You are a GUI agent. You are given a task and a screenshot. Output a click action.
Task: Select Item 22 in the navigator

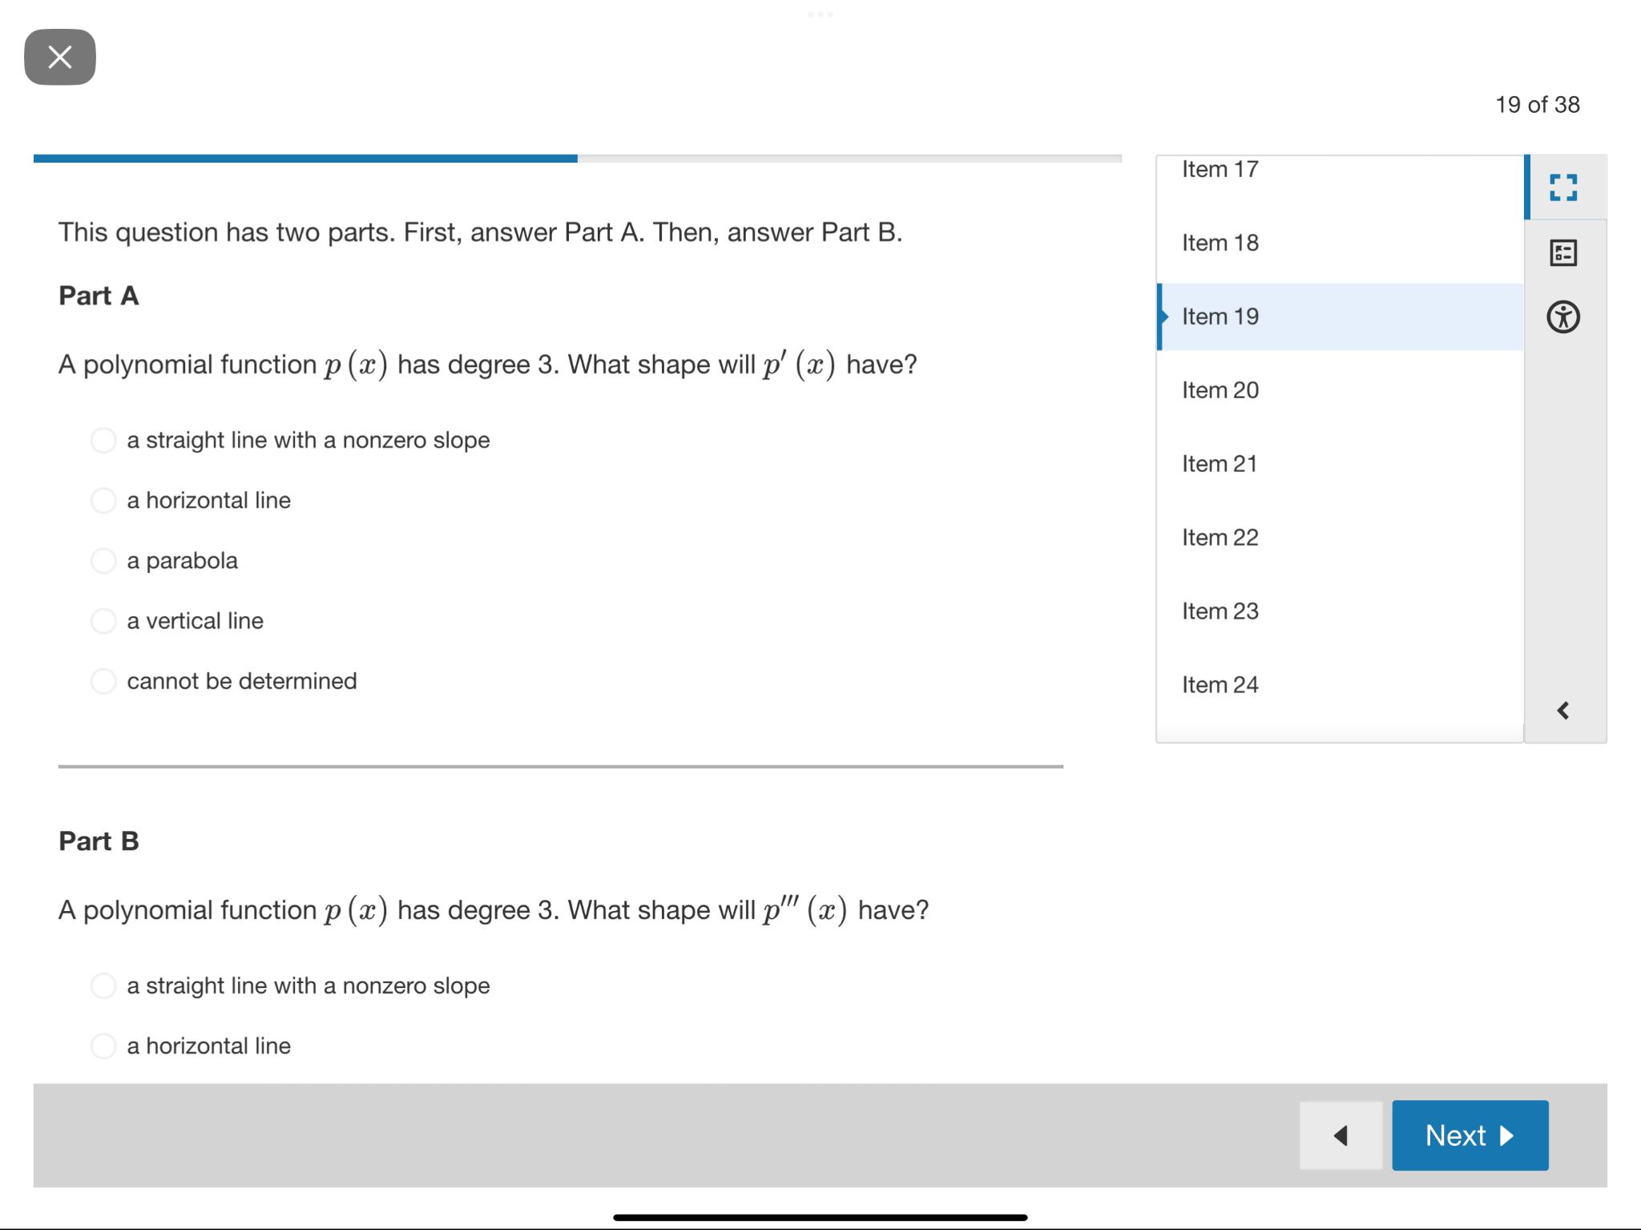point(1220,538)
